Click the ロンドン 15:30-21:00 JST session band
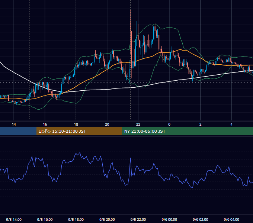 click(x=79, y=131)
